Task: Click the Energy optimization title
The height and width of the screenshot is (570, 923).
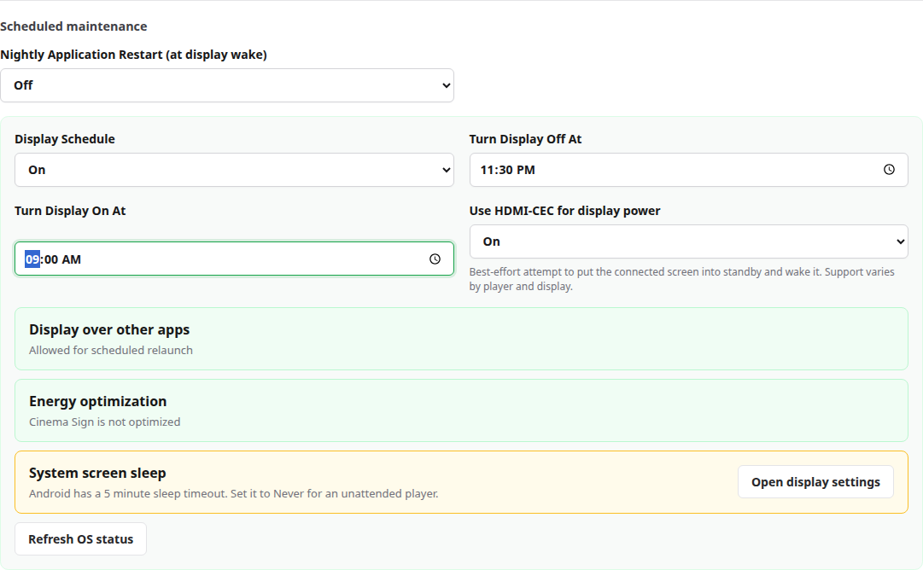Action: coord(97,402)
